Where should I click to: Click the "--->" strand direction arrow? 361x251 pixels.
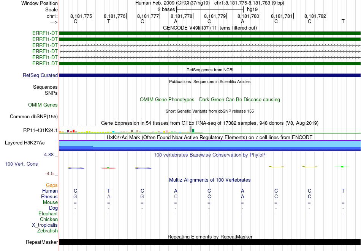coord(54,22)
